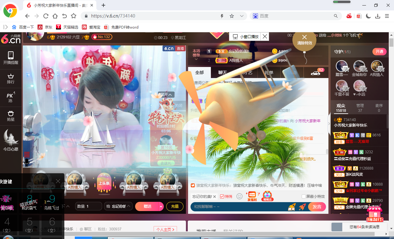This screenshot has width=394, height=239.
Task: Open 福利社 shop icon
Action: 374,214
